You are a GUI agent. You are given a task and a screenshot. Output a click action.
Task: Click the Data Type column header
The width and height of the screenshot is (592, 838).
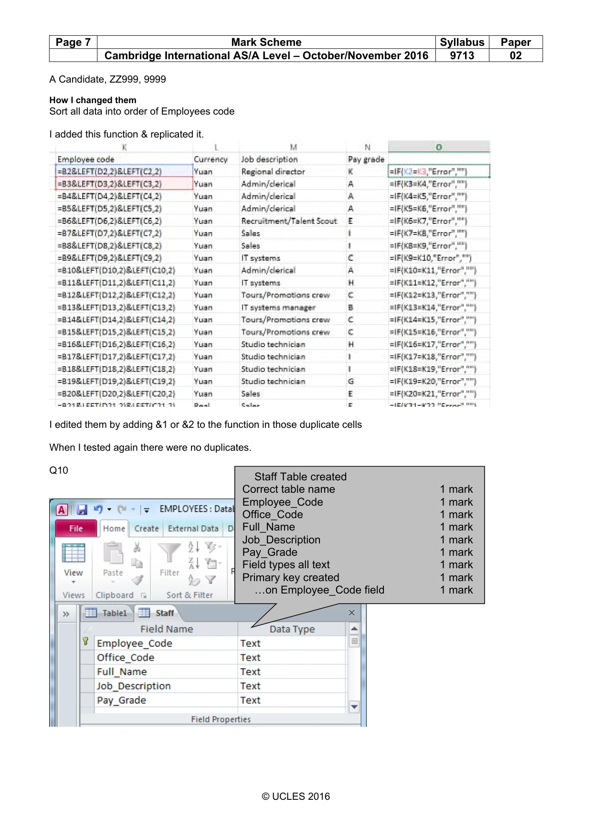pos(292,629)
